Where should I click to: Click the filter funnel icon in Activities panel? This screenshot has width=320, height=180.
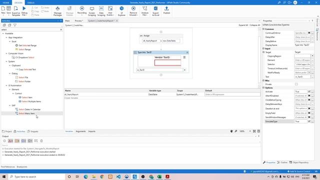(x=15, y=25)
